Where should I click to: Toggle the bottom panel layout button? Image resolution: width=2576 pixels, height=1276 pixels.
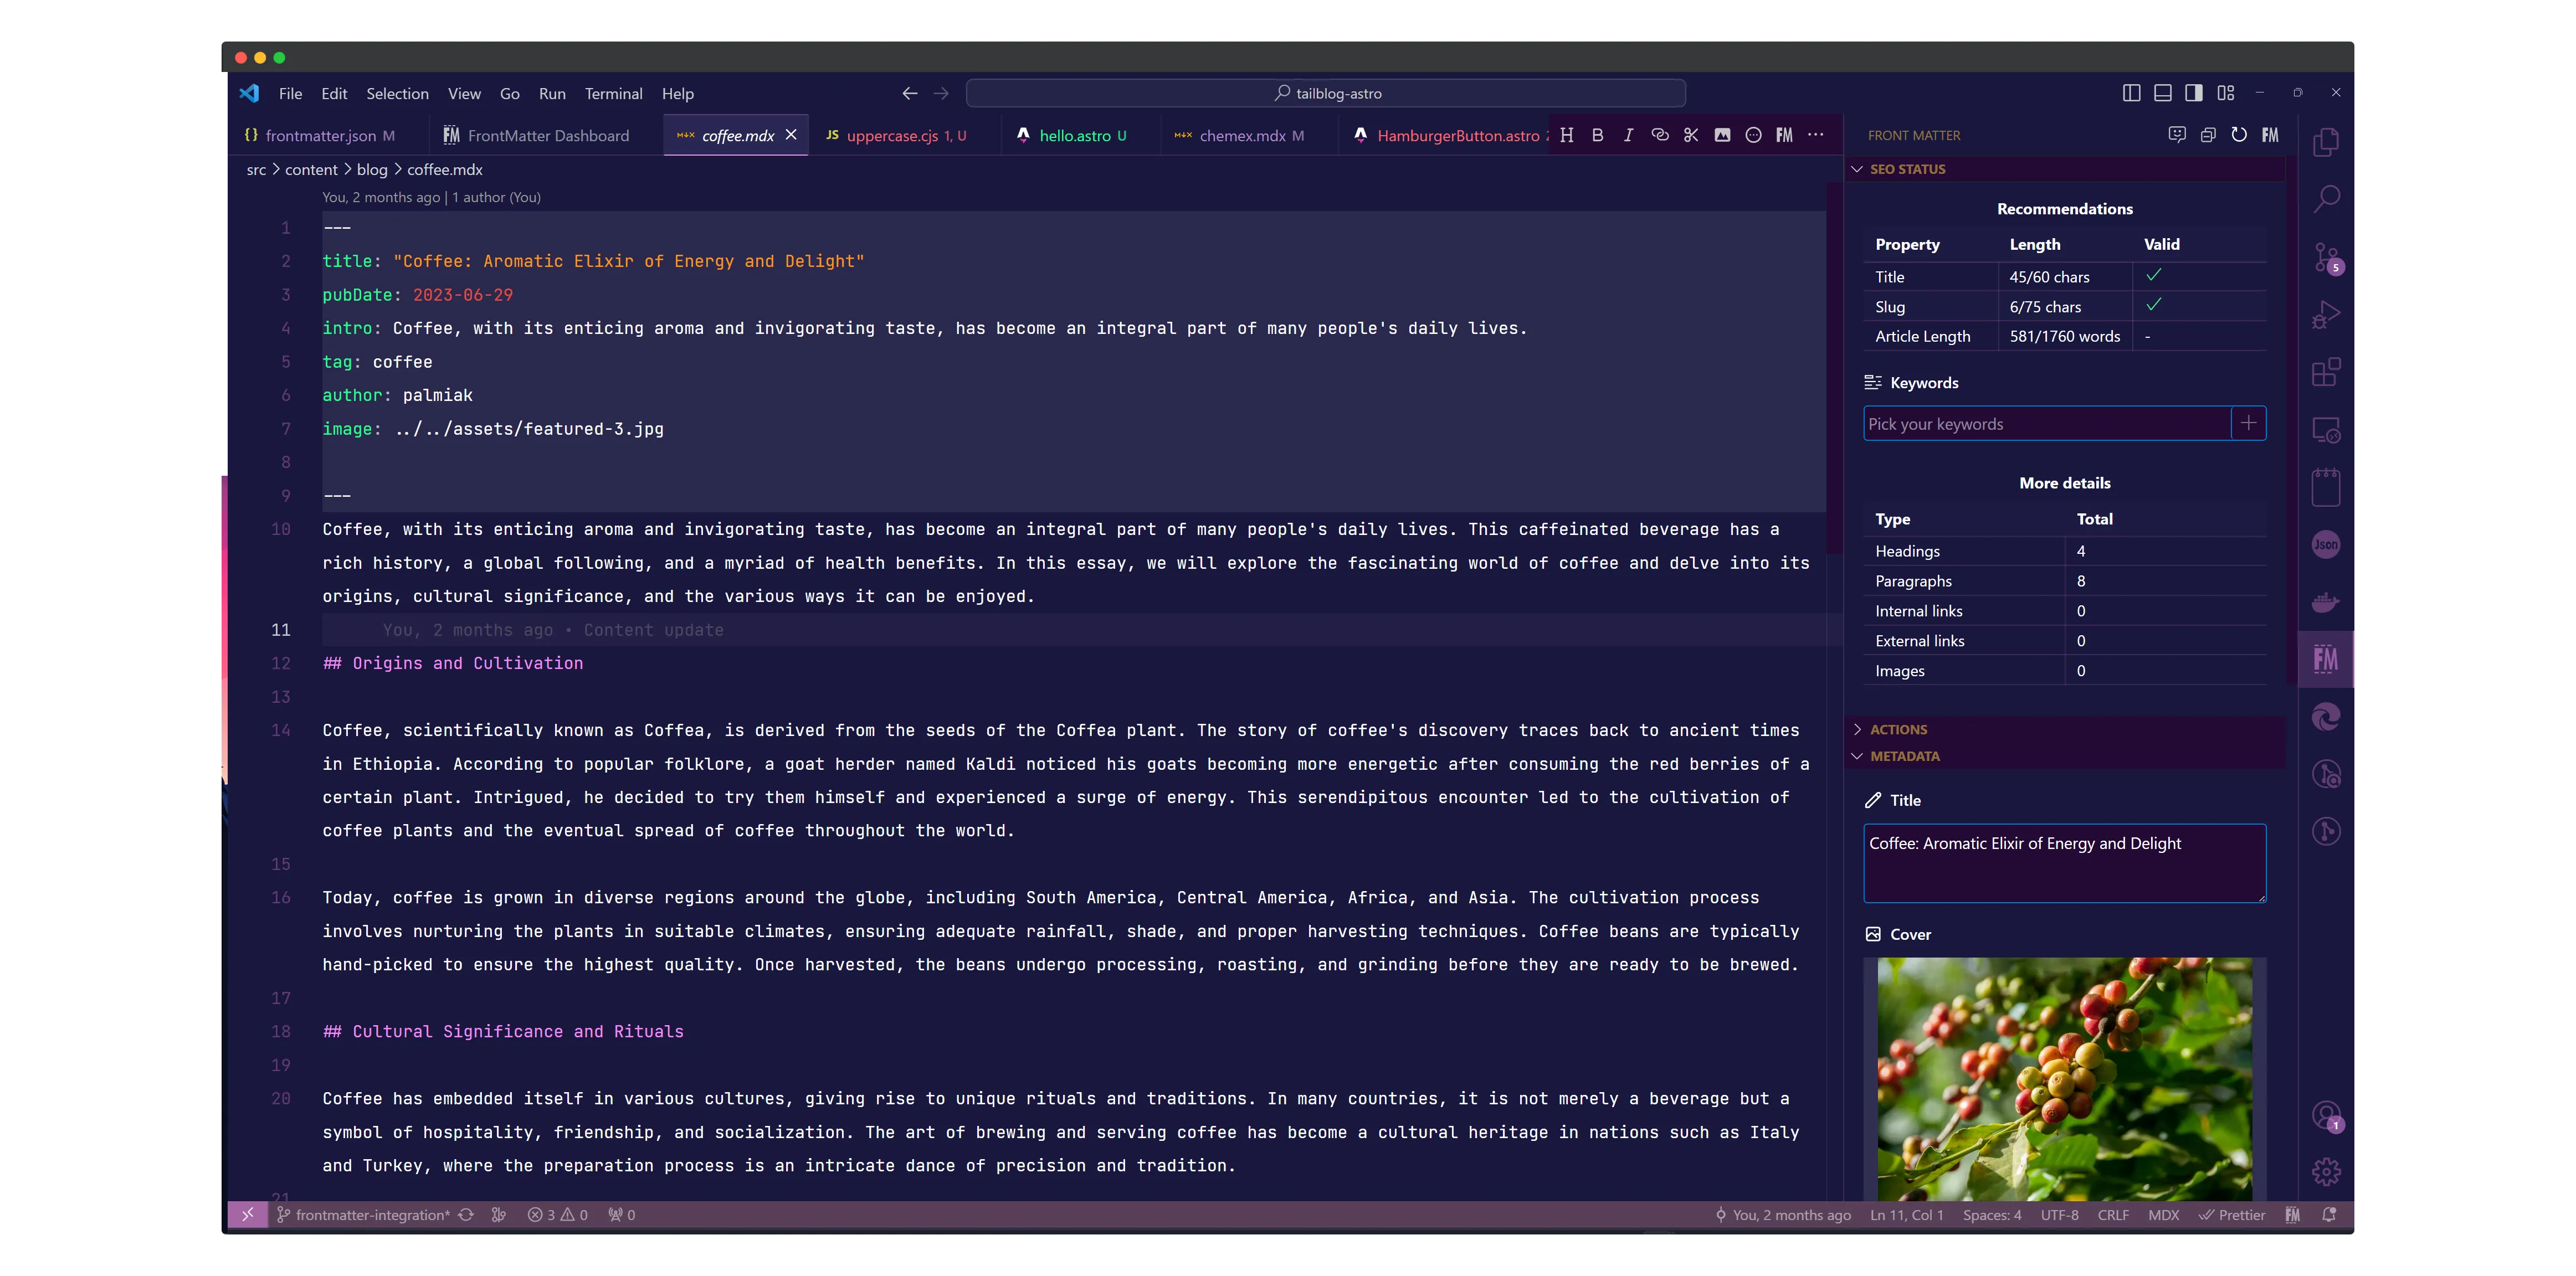pyautogui.click(x=2162, y=93)
